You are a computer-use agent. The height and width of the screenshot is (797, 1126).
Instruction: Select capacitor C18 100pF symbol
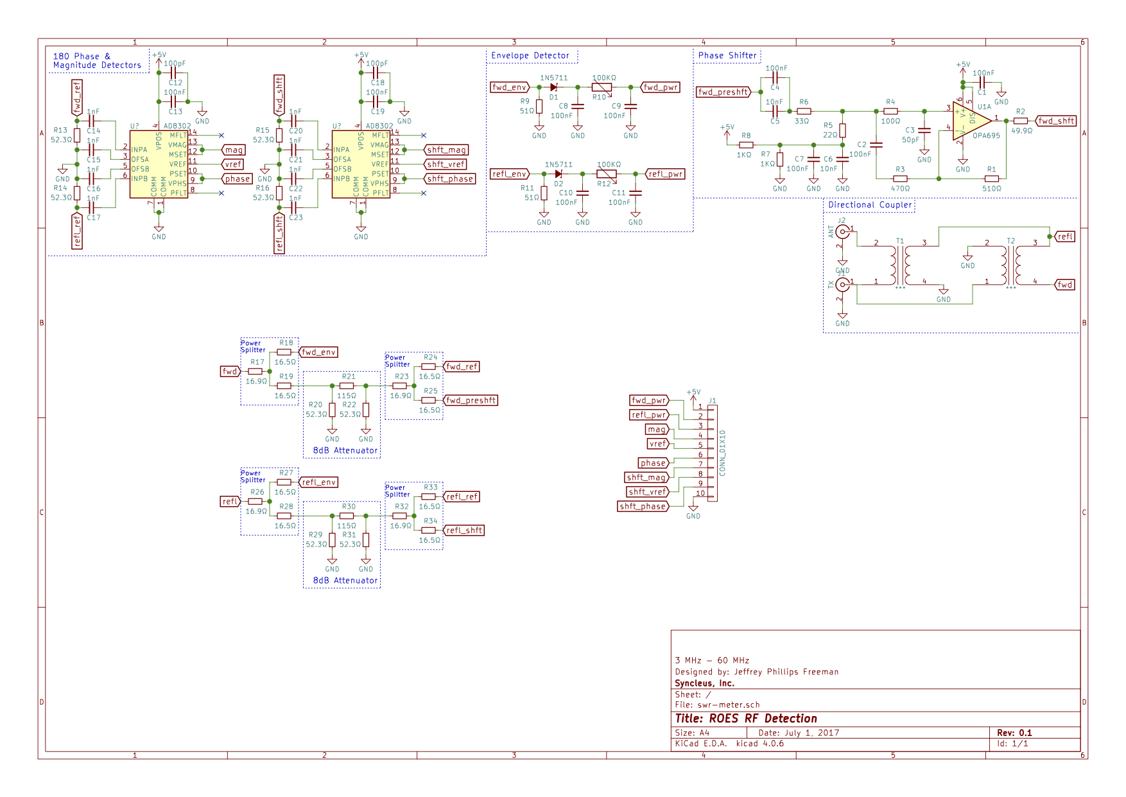point(376,73)
